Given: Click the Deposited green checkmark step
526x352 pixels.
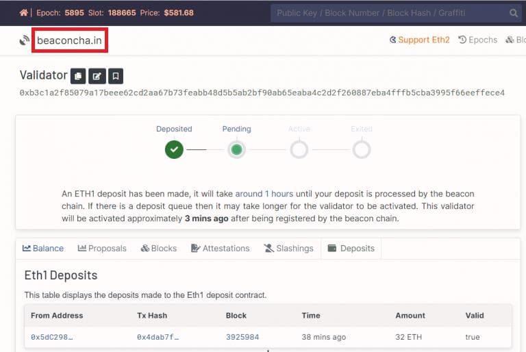Looking at the screenshot, I should (x=174, y=149).
